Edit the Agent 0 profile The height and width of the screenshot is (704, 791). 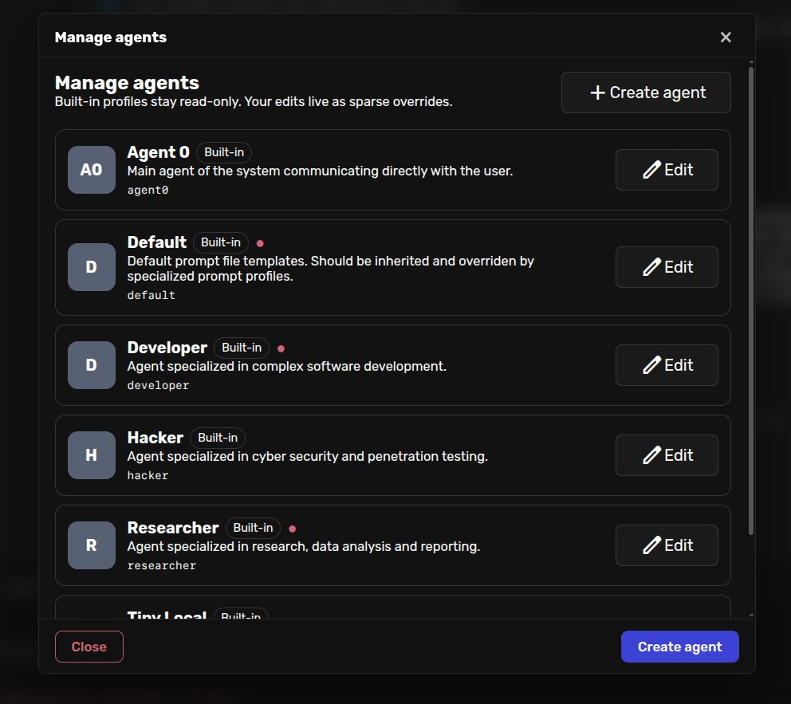[x=667, y=170]
